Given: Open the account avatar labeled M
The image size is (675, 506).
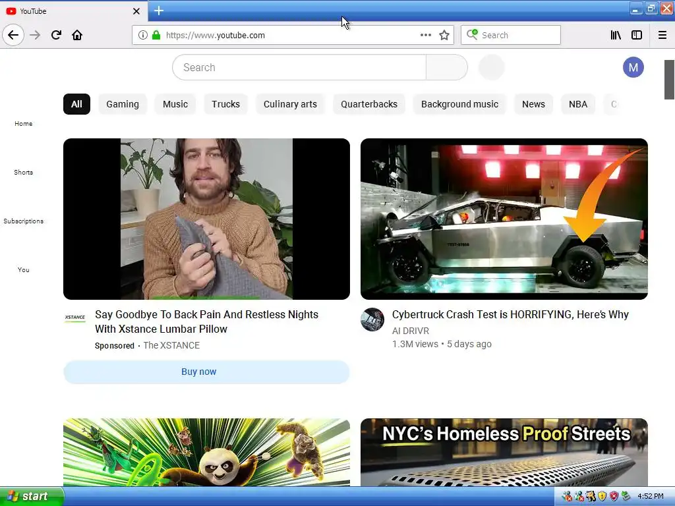Looking at the screenshot, I should point(633,67).
